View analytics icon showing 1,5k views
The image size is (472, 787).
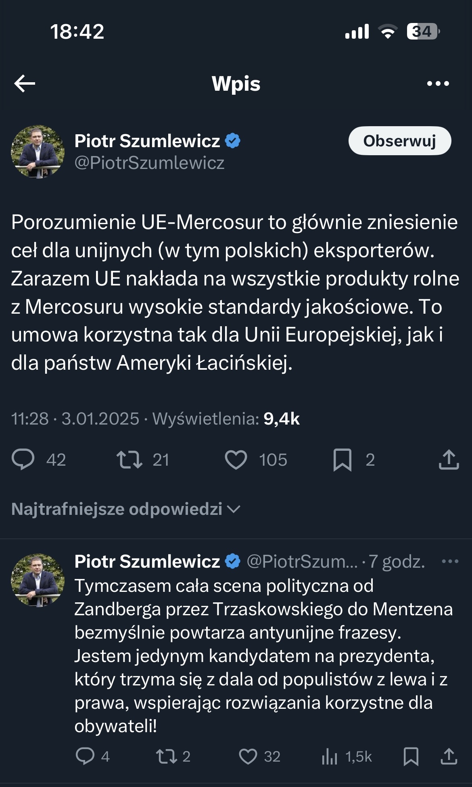point(330,756)
